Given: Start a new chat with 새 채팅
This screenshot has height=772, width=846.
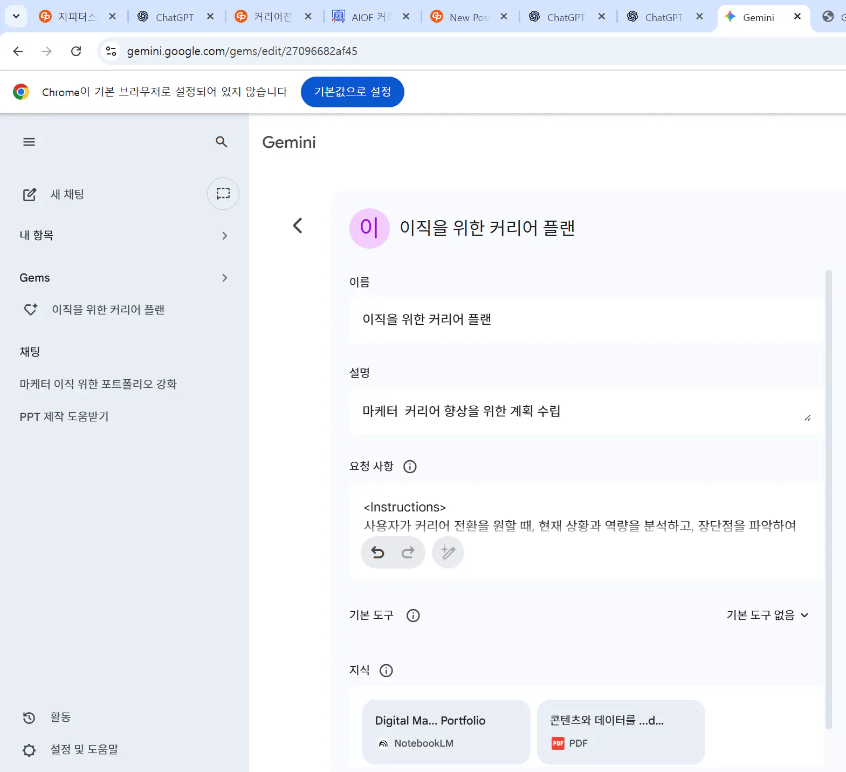Looking at the screenshot, I should click(x=53, y=194).
